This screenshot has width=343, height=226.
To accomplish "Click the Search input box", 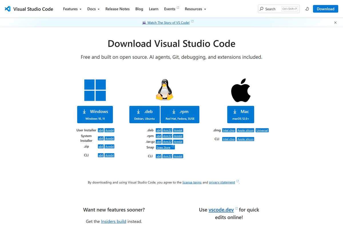I will [x=279, y=9].
